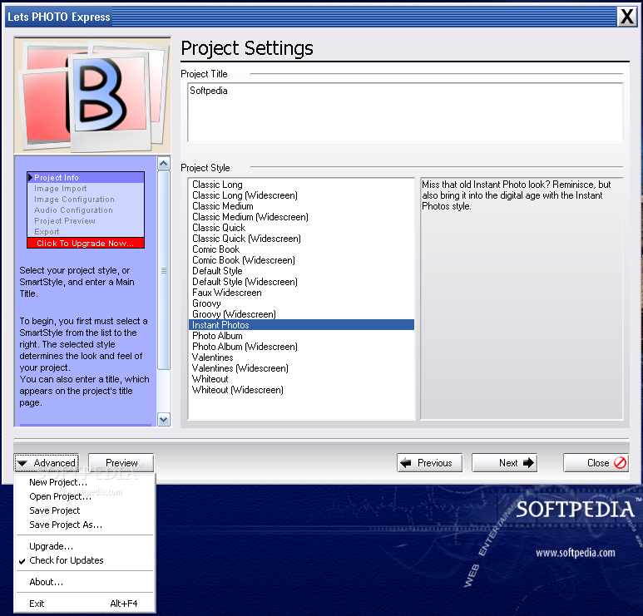Select Project Info step in sidebar
Viewport: 643px width, 616px height.
coord(86,177)
